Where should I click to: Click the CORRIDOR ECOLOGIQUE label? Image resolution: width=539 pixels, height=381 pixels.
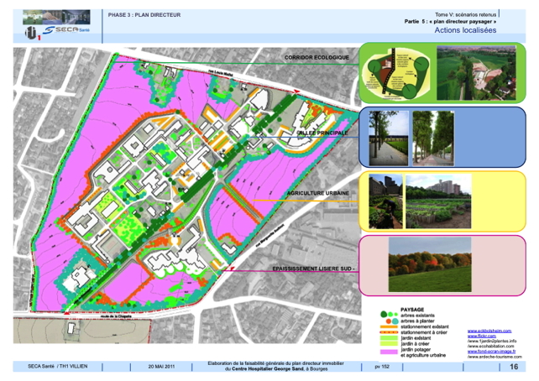pyautogui.click(x=317, y=57)
